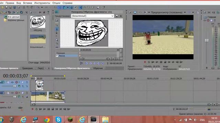Select the anchor deletion tool in Pan/Crop
Screen dimensions: 220x123
coord(57,33)
